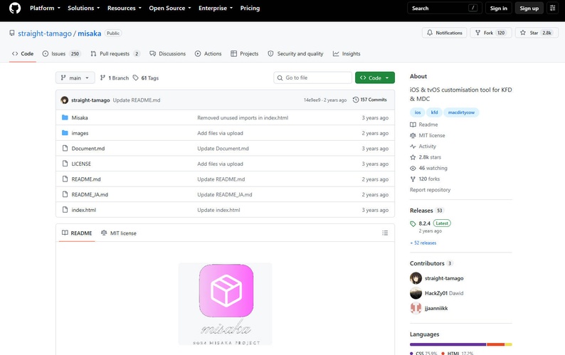Expand the Open Source menu
The height and width of the screenshot is (355, 565).
click(x=170, y=8)
